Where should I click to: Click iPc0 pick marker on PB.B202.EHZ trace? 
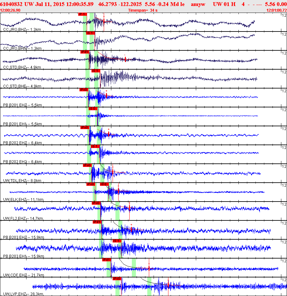point(85,128)
